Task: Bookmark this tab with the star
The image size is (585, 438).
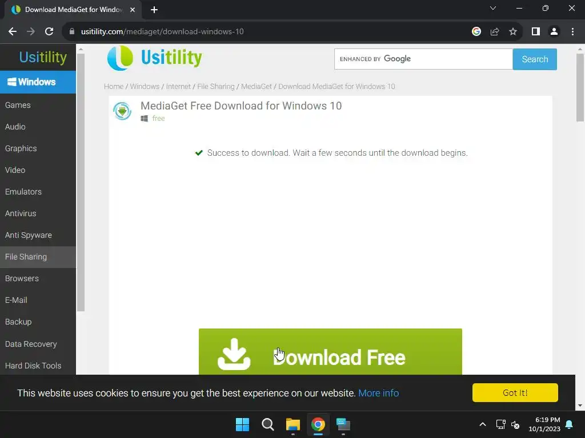Action: tap(513, 32)
